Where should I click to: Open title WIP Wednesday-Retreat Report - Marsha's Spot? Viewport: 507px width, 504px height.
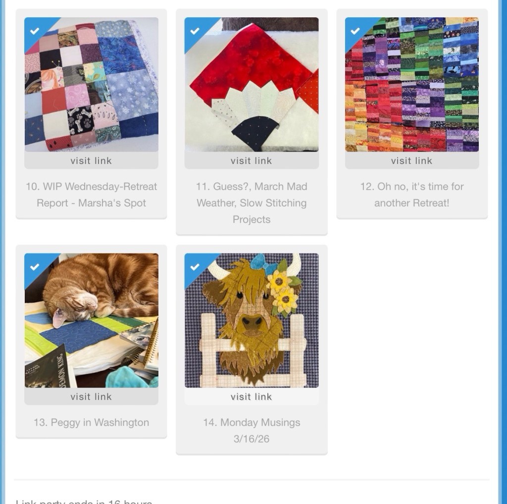point(91,195)
